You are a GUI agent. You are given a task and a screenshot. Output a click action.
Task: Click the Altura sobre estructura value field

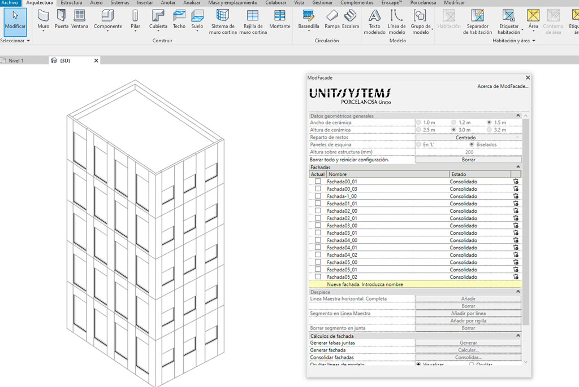click(x=469, y=152)
